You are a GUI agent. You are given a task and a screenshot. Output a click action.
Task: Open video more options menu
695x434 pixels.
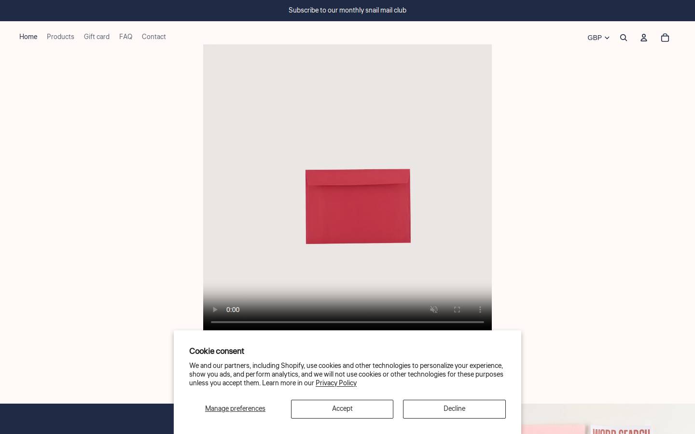(x=480, y=310)
